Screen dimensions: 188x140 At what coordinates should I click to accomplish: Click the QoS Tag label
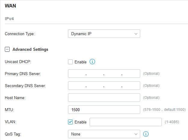(13, 134)
